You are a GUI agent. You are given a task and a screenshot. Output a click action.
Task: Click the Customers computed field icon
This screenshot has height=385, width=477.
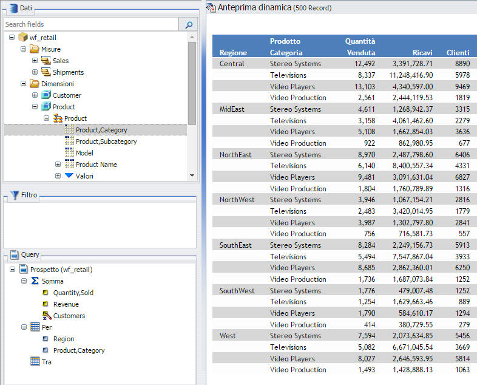point(47,316)
